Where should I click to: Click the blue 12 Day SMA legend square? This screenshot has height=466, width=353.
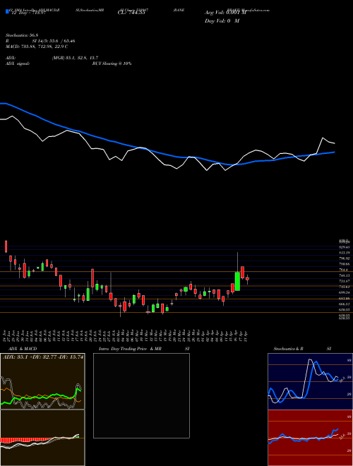point(7,12)
